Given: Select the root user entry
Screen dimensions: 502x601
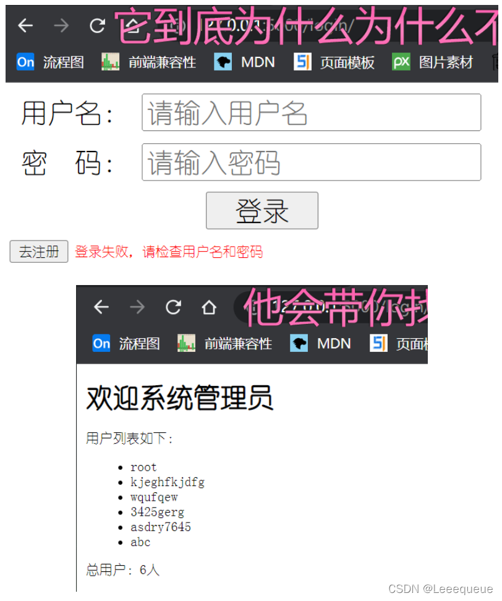Looking at the screenshot, I should (x=143, y=467).
